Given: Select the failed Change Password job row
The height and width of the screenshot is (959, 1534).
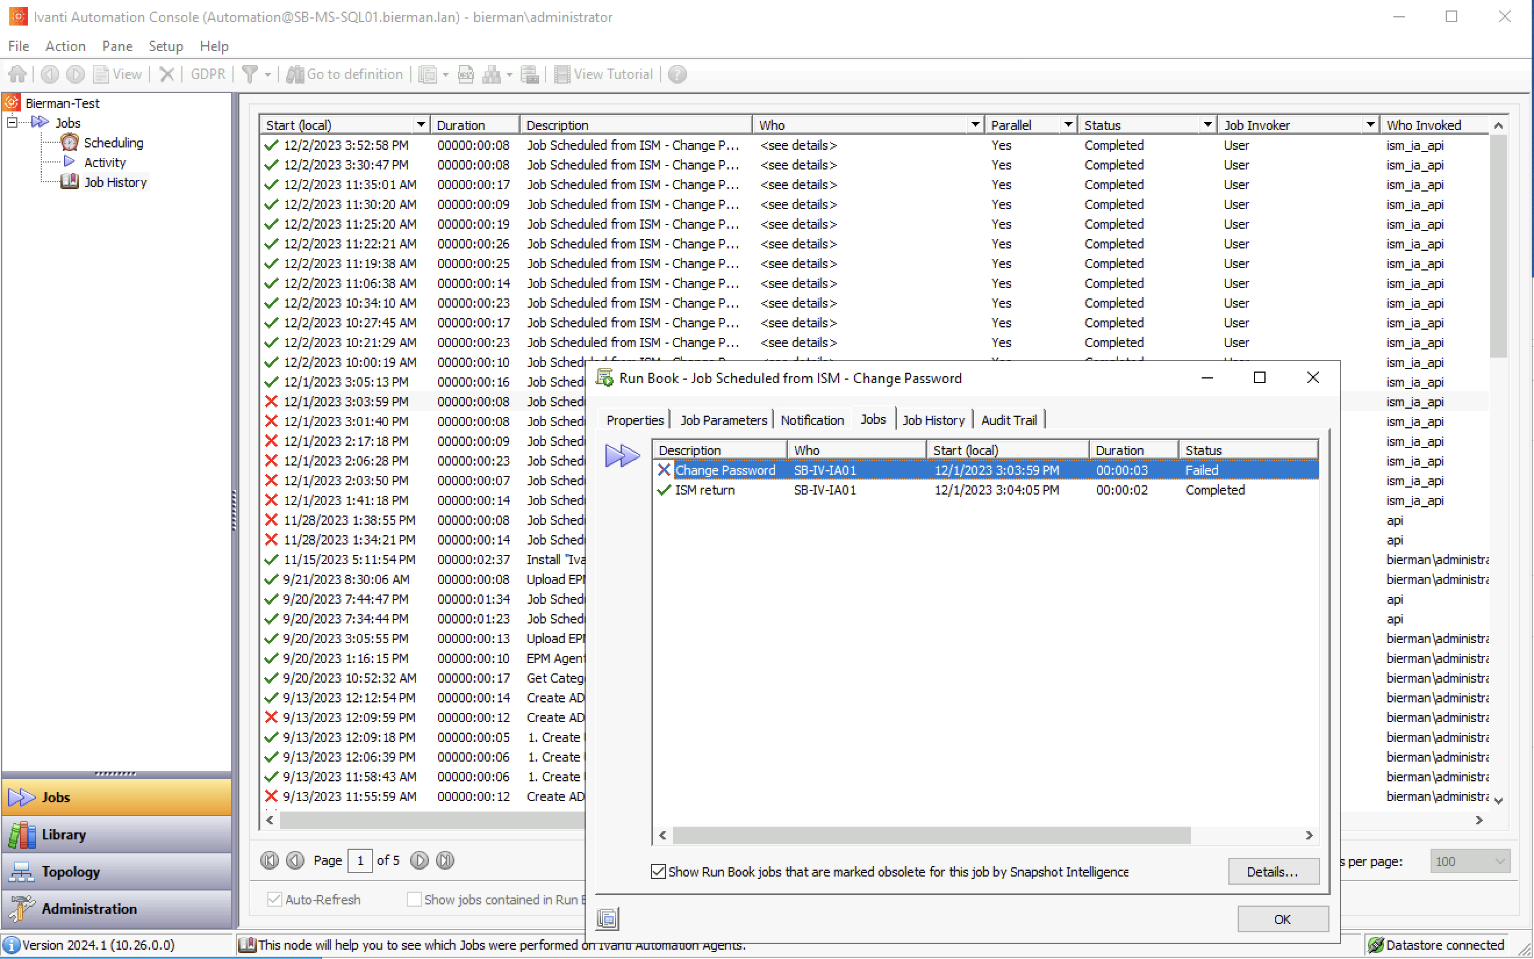Looking at the screenshot, I should point(985,470).
